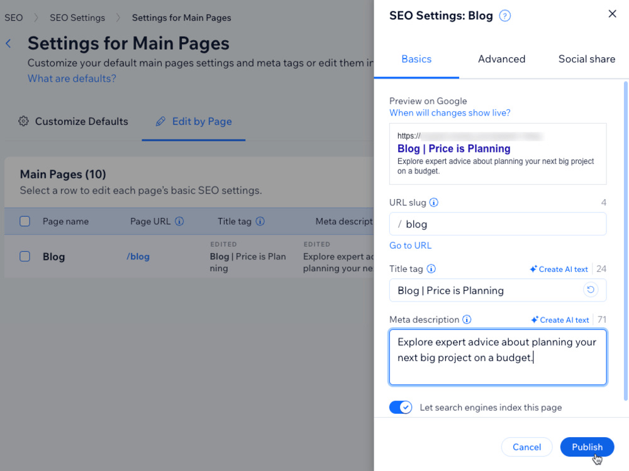Click the SEO breadcrumb
This screenshot has height=471, width=629.
pos(14,18)
